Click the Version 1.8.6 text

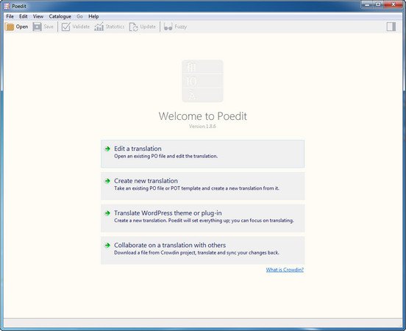(x=202, y=127)
